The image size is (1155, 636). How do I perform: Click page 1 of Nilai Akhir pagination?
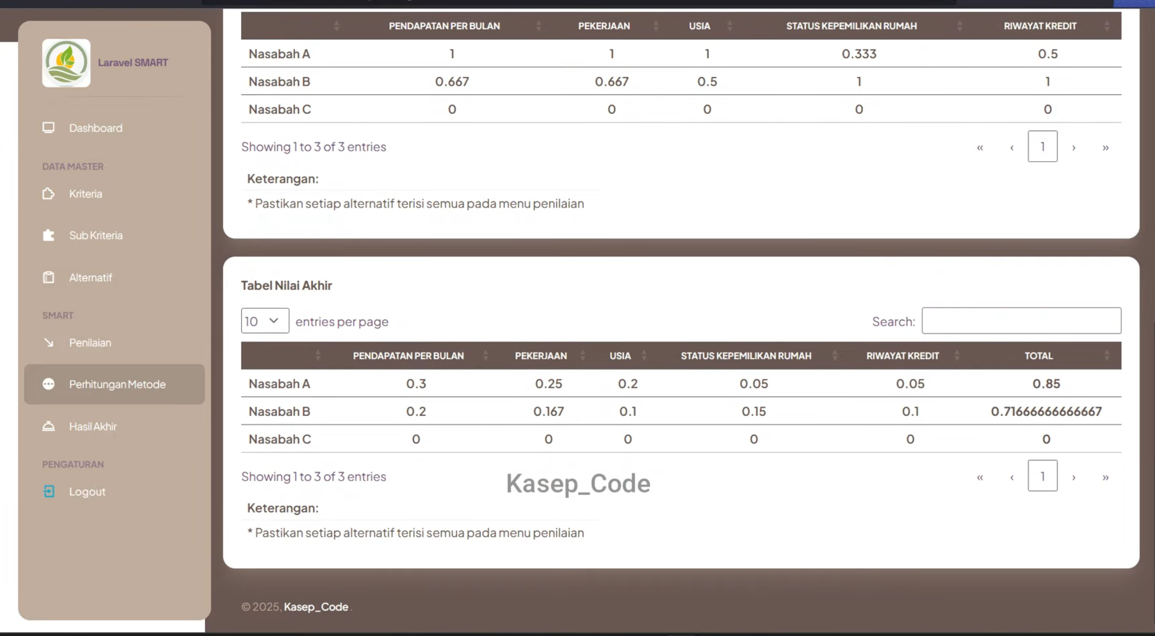(1042, 476)
